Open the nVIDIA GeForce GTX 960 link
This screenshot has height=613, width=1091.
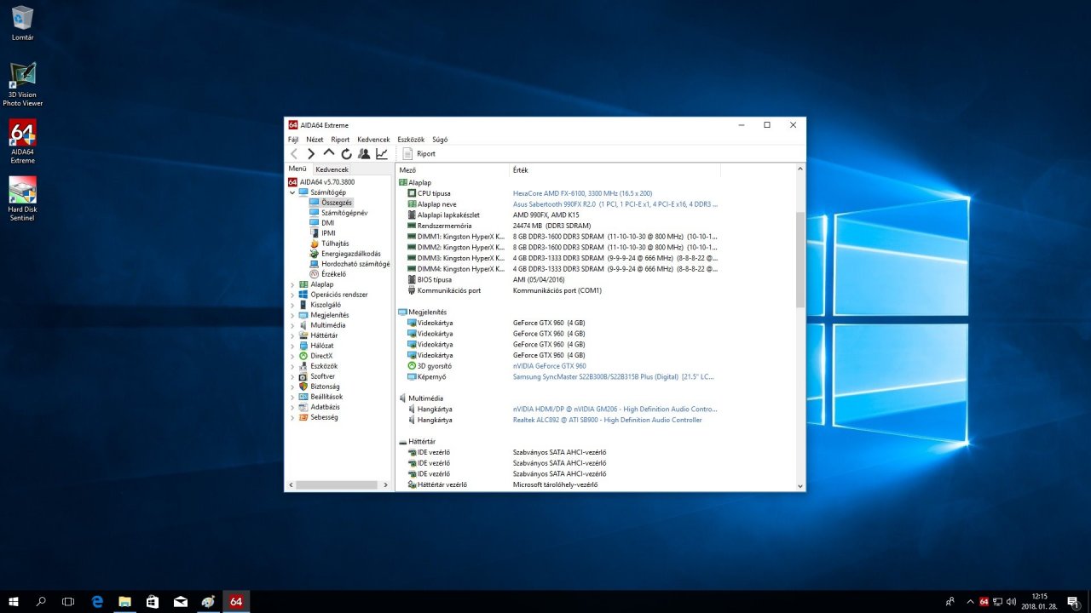(x=549, y=366)
